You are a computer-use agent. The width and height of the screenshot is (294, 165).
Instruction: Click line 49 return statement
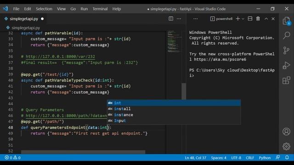pyautogui.click(x=89, y=133)
